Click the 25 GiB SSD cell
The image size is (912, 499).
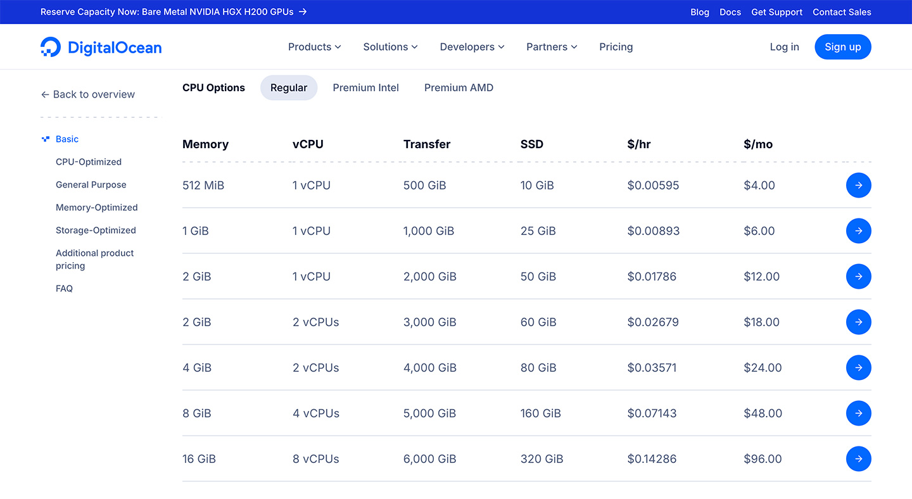538,231
